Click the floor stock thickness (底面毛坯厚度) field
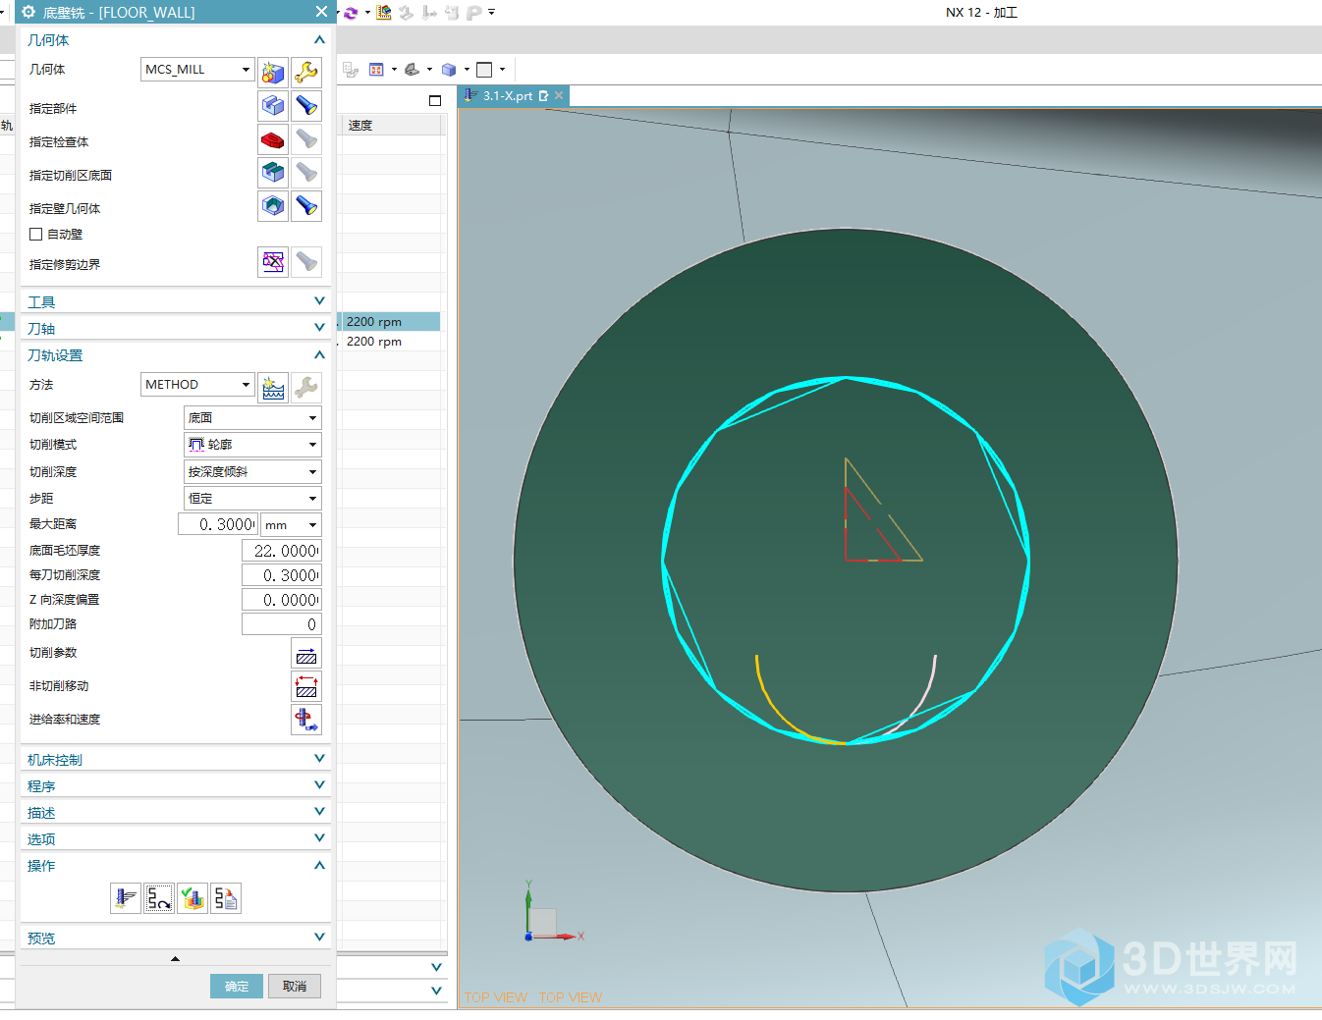This screenshot has height=1020, width=1322. click(282, 551)
